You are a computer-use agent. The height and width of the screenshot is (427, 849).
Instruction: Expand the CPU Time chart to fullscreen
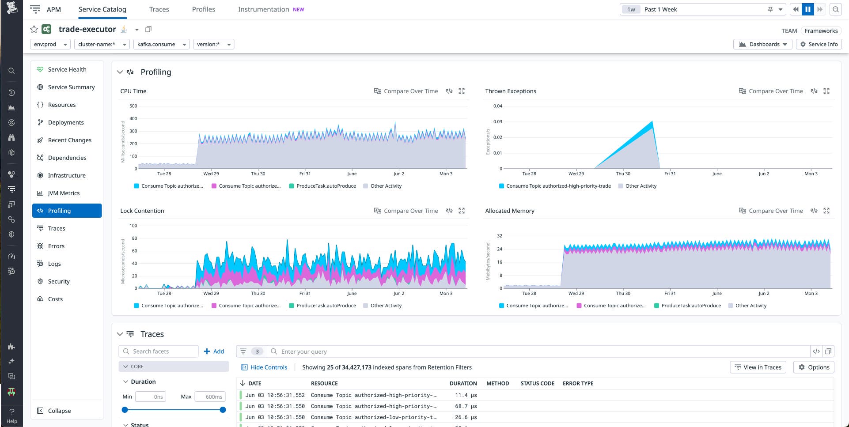coord(462,91)
